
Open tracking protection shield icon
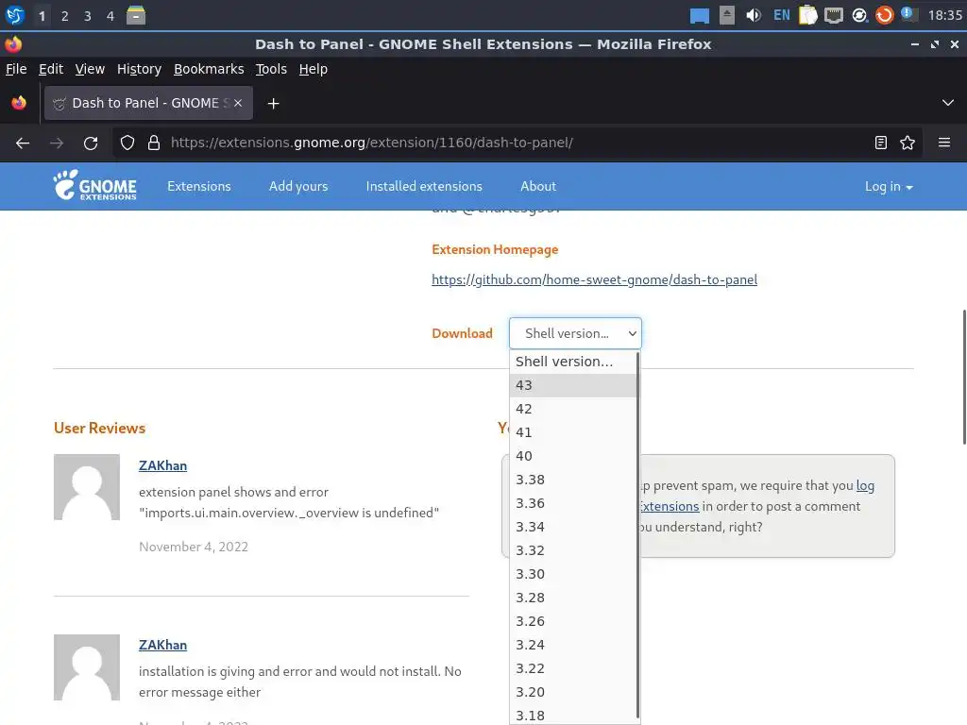[127, 143]
